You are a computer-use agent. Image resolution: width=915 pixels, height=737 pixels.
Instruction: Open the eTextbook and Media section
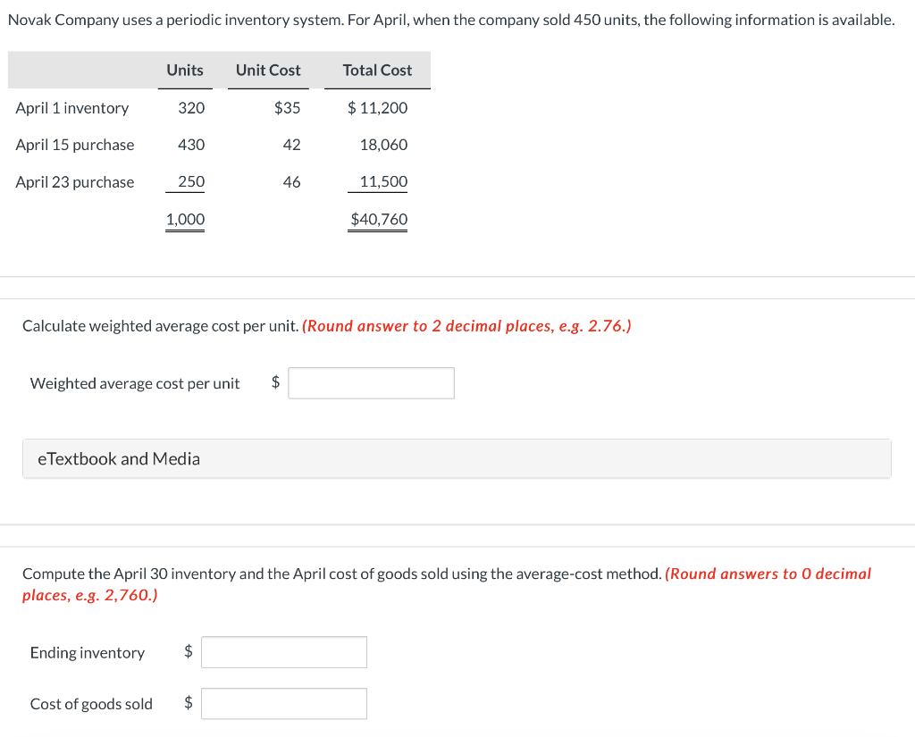click(x=457, y=458)
